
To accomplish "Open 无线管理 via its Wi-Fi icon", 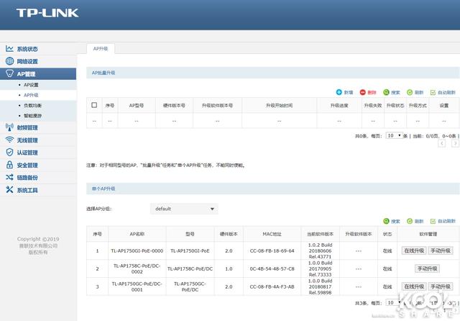I will point(9,140).
